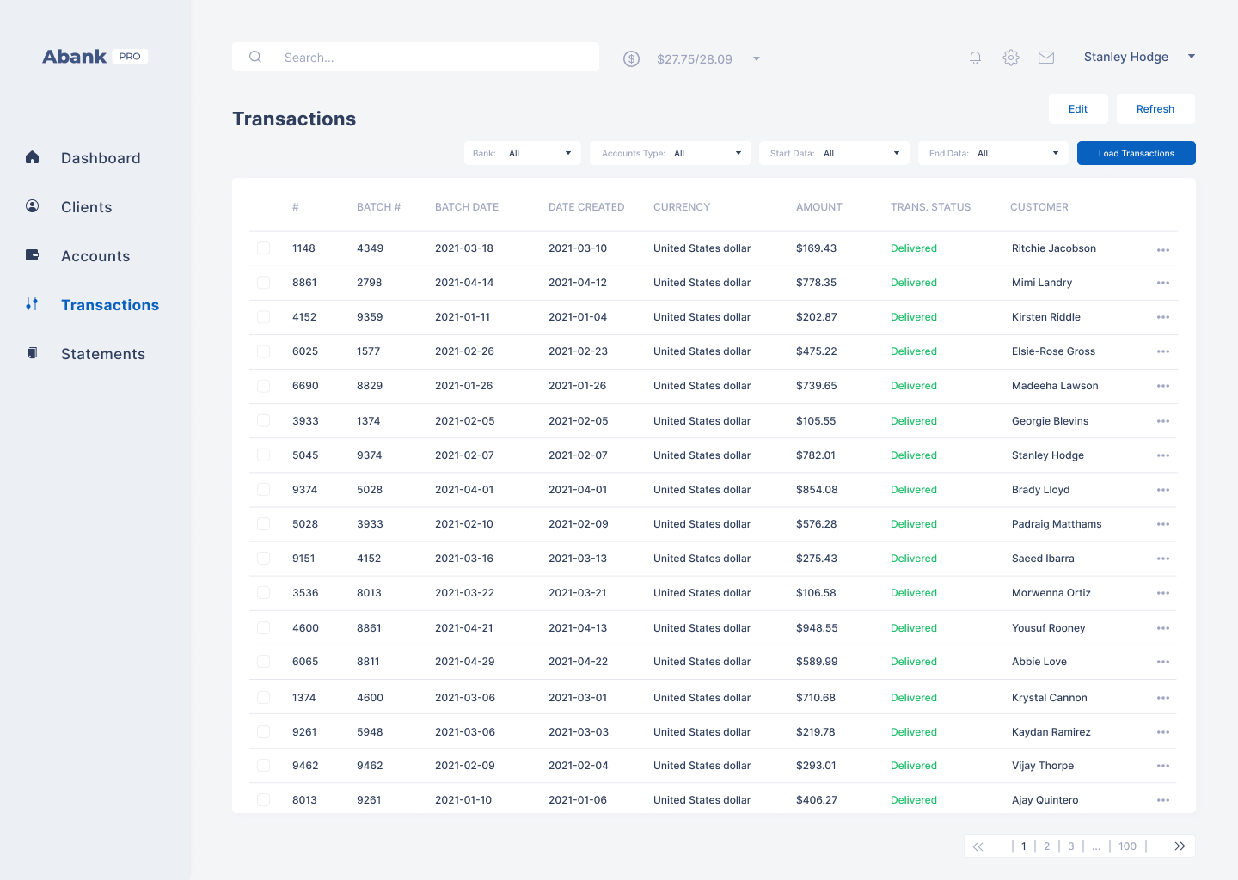Click the Statements document icon
The height and width of the screenshot is (880, 1238).
[33, 353]
